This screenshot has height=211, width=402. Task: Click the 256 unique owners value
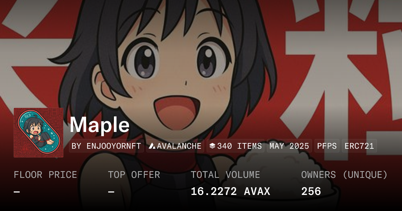[311, 192]
